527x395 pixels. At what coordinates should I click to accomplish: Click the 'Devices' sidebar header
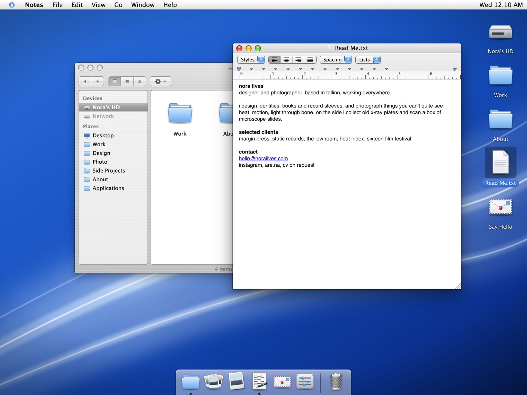coord(93,98)
